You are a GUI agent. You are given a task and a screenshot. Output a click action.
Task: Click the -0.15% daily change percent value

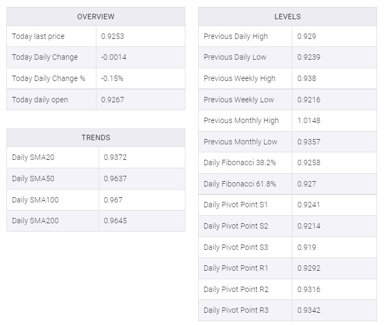(112, 78)
